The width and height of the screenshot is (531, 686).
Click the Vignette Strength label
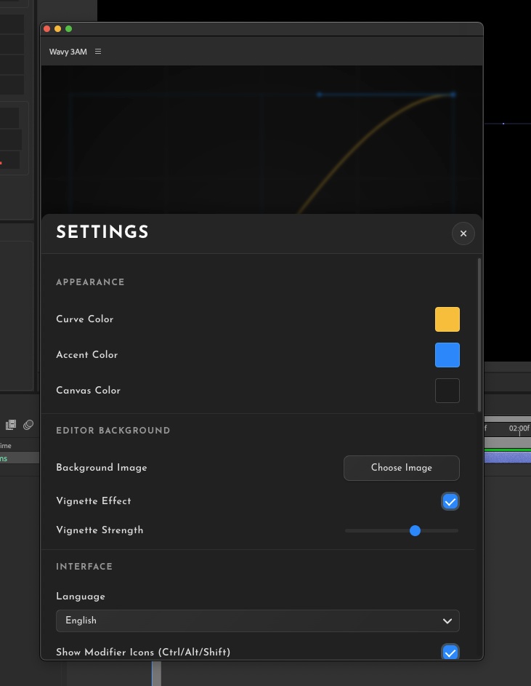click(100, 530)
